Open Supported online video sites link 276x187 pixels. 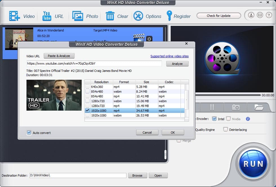[169, 56]
